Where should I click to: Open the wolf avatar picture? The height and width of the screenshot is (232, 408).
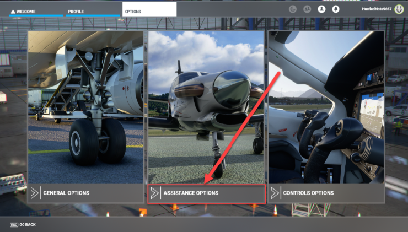click(399, 9)
